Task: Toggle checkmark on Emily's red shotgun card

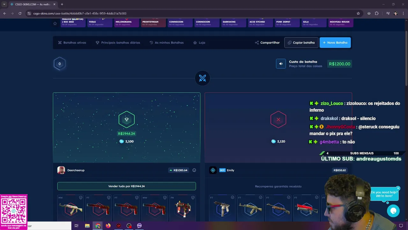Action: [x=317, y=197]
